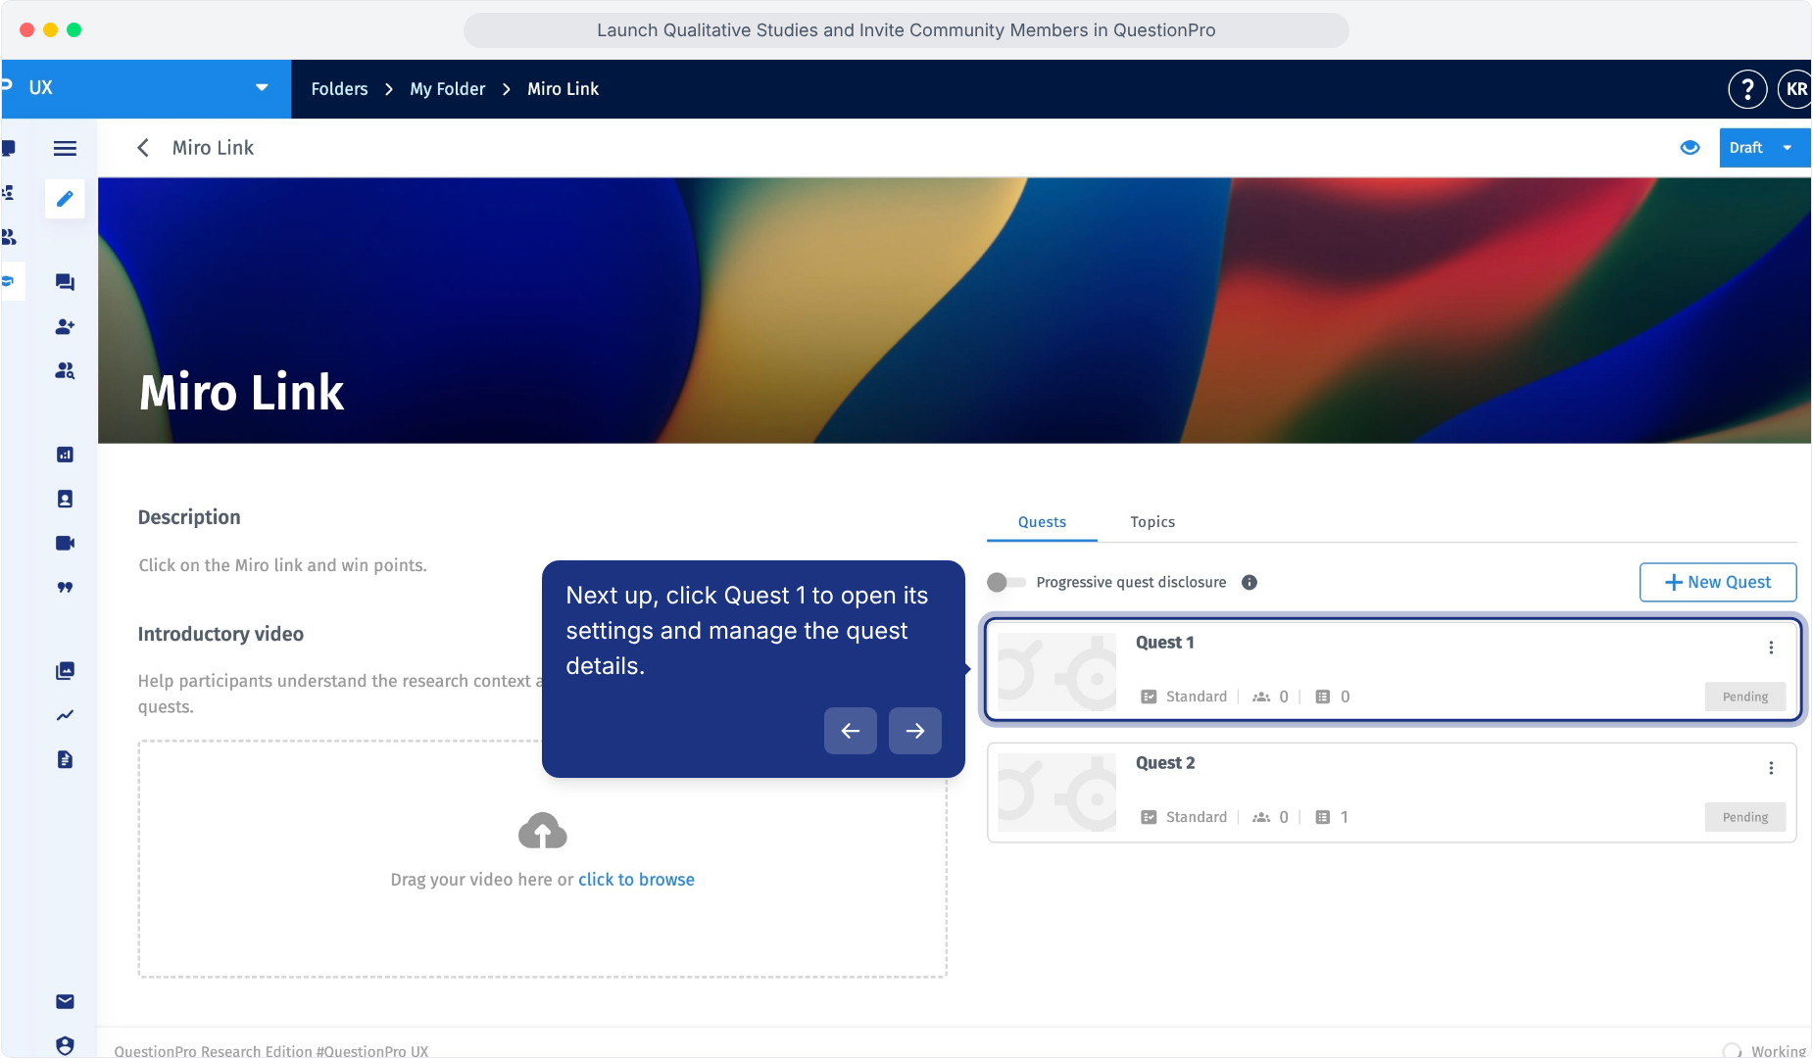Click the Pending status badge on Quest 2
The height and width of the screenshot is (1058, 1813).
1745,817
